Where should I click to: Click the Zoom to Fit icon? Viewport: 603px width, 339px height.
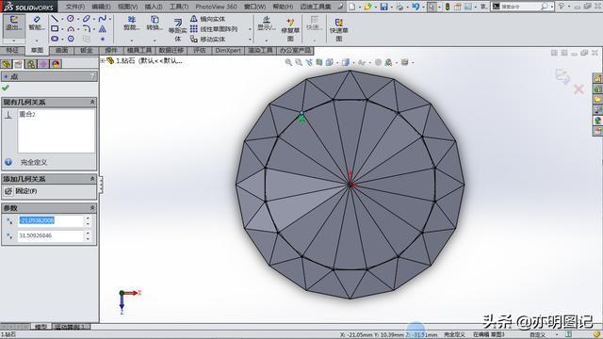pos(288,62)
